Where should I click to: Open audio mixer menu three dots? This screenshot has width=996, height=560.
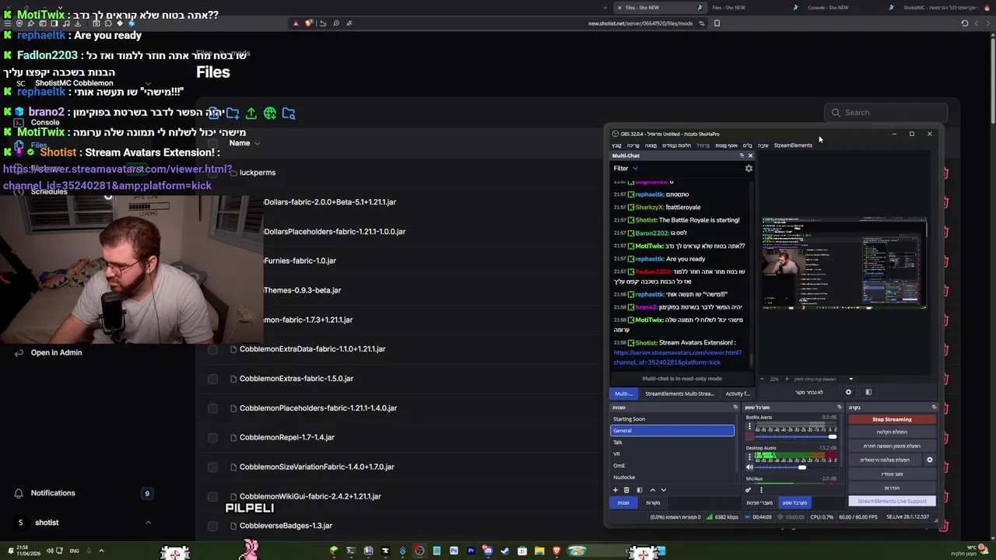click(x=761, y=490)
